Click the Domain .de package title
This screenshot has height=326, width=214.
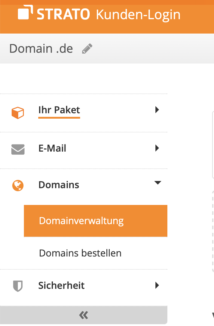pos(41,49)
